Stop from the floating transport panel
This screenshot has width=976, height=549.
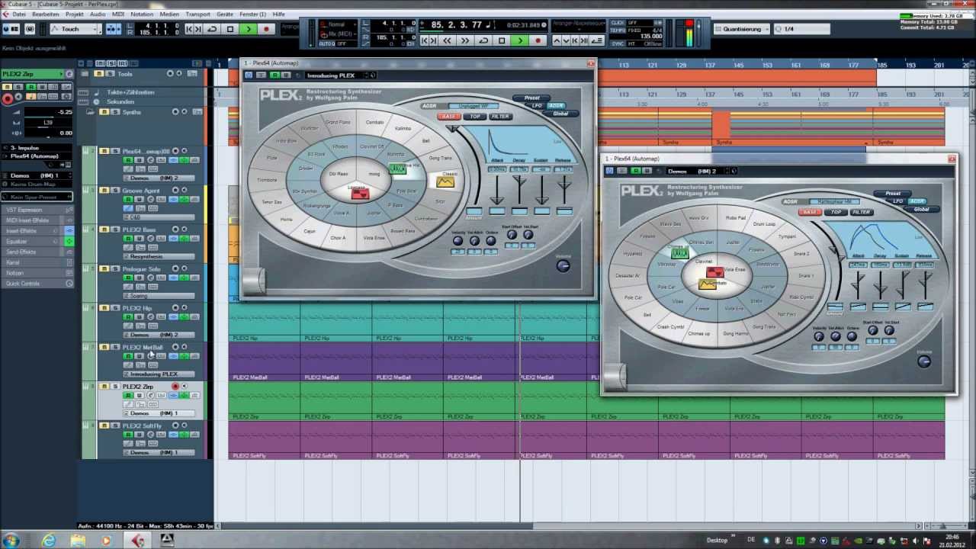point(502,40)
